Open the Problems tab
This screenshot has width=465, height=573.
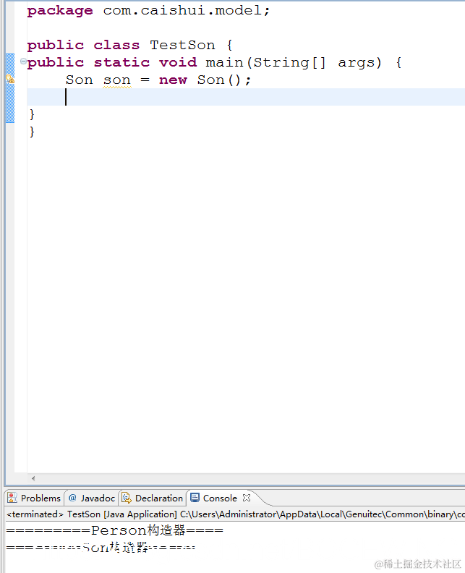click(x=34, y=498)
